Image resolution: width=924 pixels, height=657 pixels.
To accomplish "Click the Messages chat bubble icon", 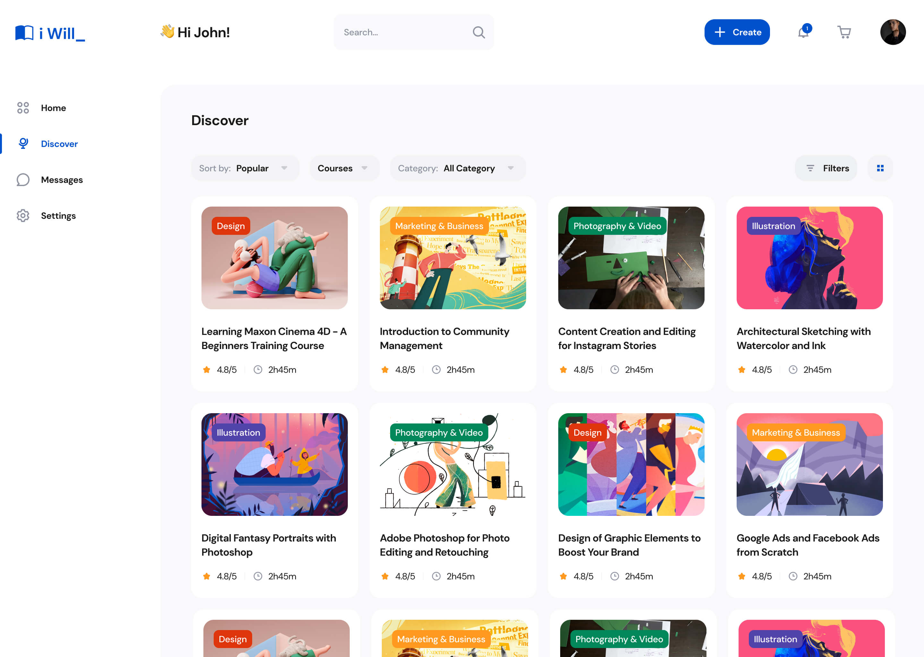I will 23,180.
